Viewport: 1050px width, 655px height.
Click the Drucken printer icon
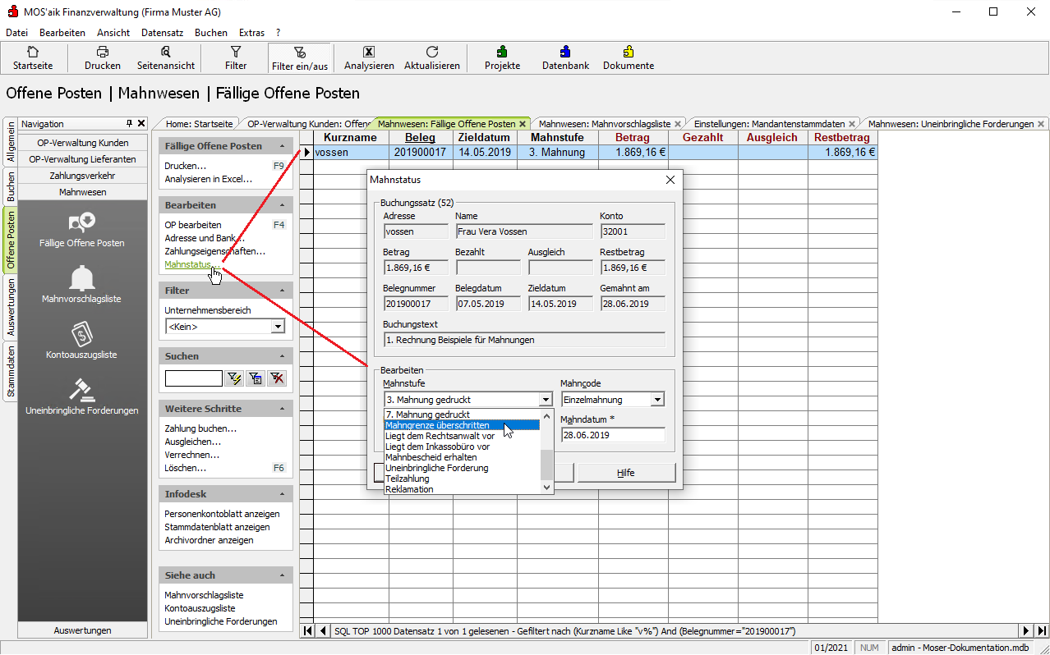point(103,52)
